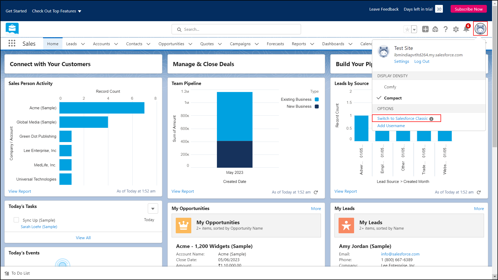Screen dimensions: 498x280
Task: Click the Existing Business legend swatch
Action: [x=317, y=99]
